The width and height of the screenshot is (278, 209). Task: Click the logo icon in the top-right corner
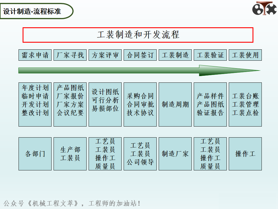click(264, 8)
